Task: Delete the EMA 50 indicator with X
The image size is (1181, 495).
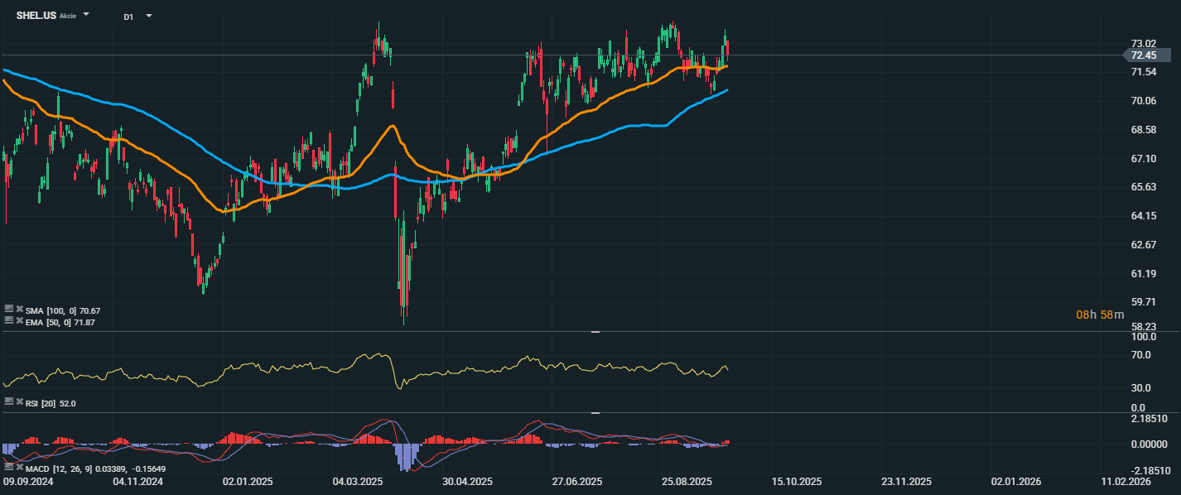Action: pos(19,320)
